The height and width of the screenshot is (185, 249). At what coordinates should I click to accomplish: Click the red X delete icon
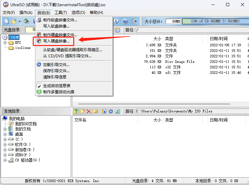tap(89, 111)
